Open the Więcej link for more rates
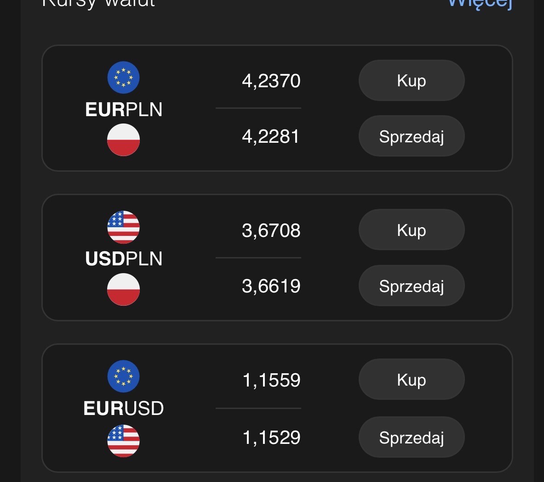The image size is (544, 482). pos(480,4)
